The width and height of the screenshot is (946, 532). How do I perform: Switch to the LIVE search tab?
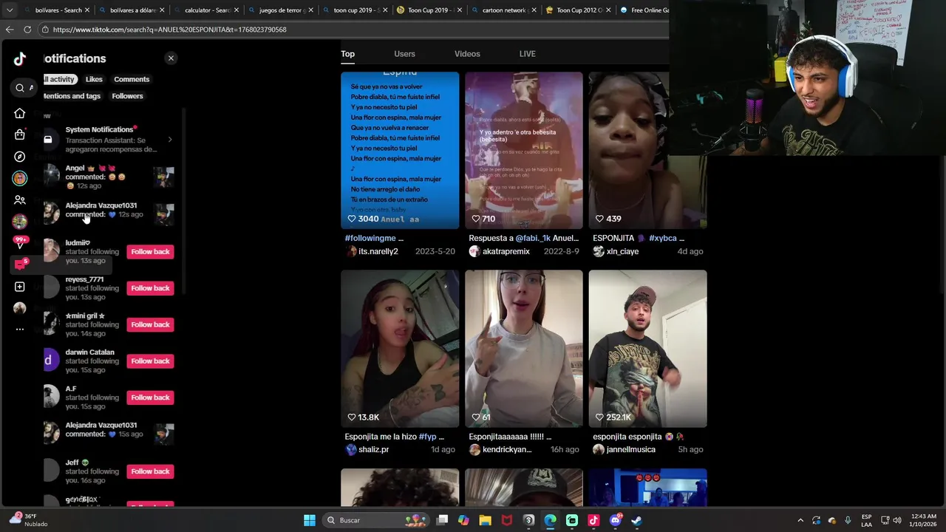[528, 54]
